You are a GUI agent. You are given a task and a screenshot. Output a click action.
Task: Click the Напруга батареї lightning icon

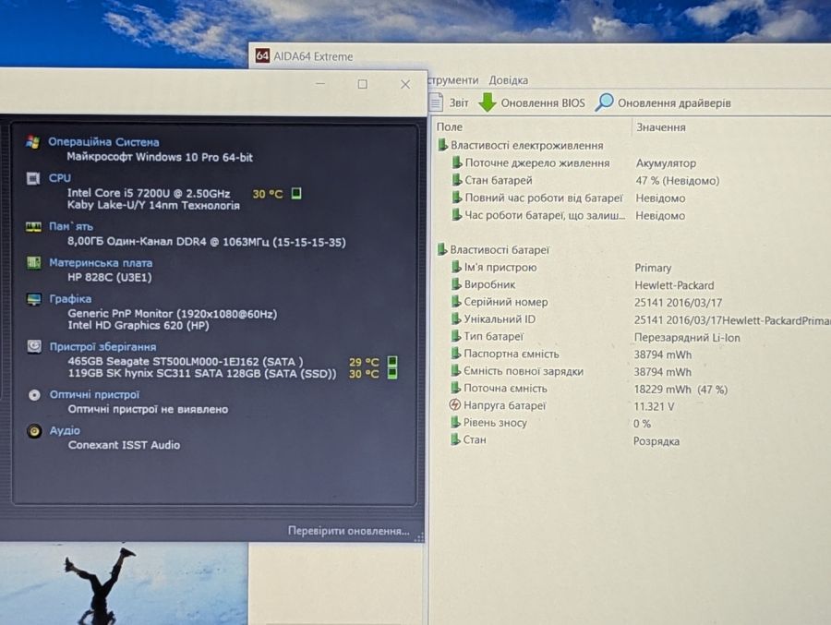pos(454,405)
